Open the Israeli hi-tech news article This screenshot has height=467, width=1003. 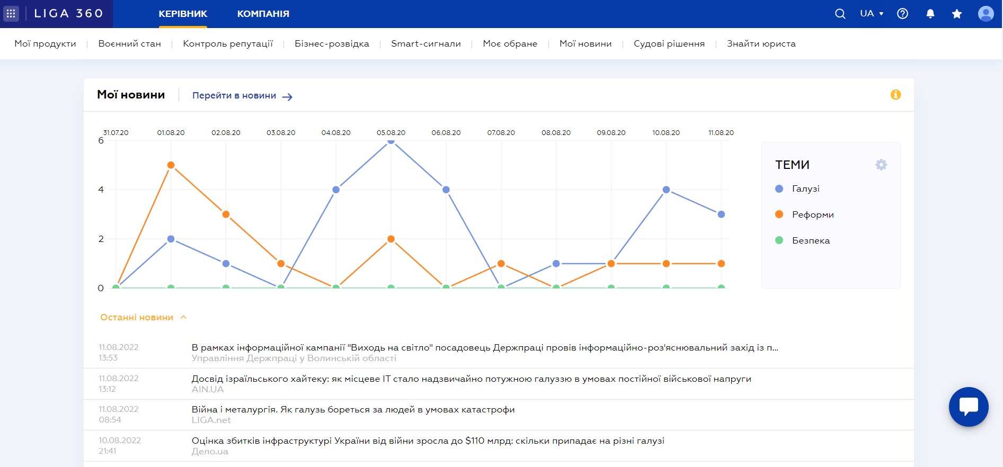pos(472,379)
